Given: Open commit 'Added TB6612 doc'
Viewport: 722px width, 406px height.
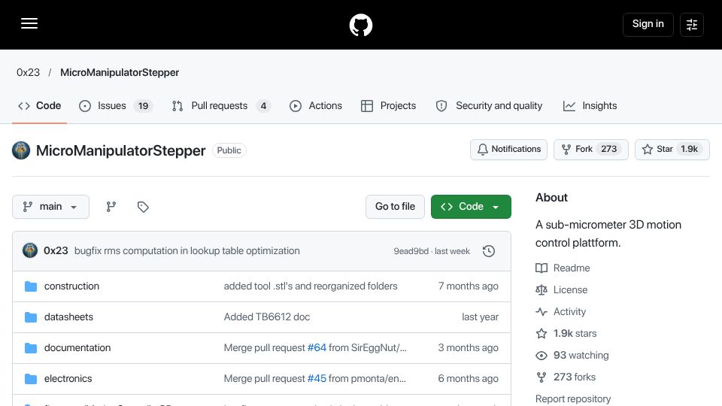Looking at the screenshot, I should coord(266,317).
